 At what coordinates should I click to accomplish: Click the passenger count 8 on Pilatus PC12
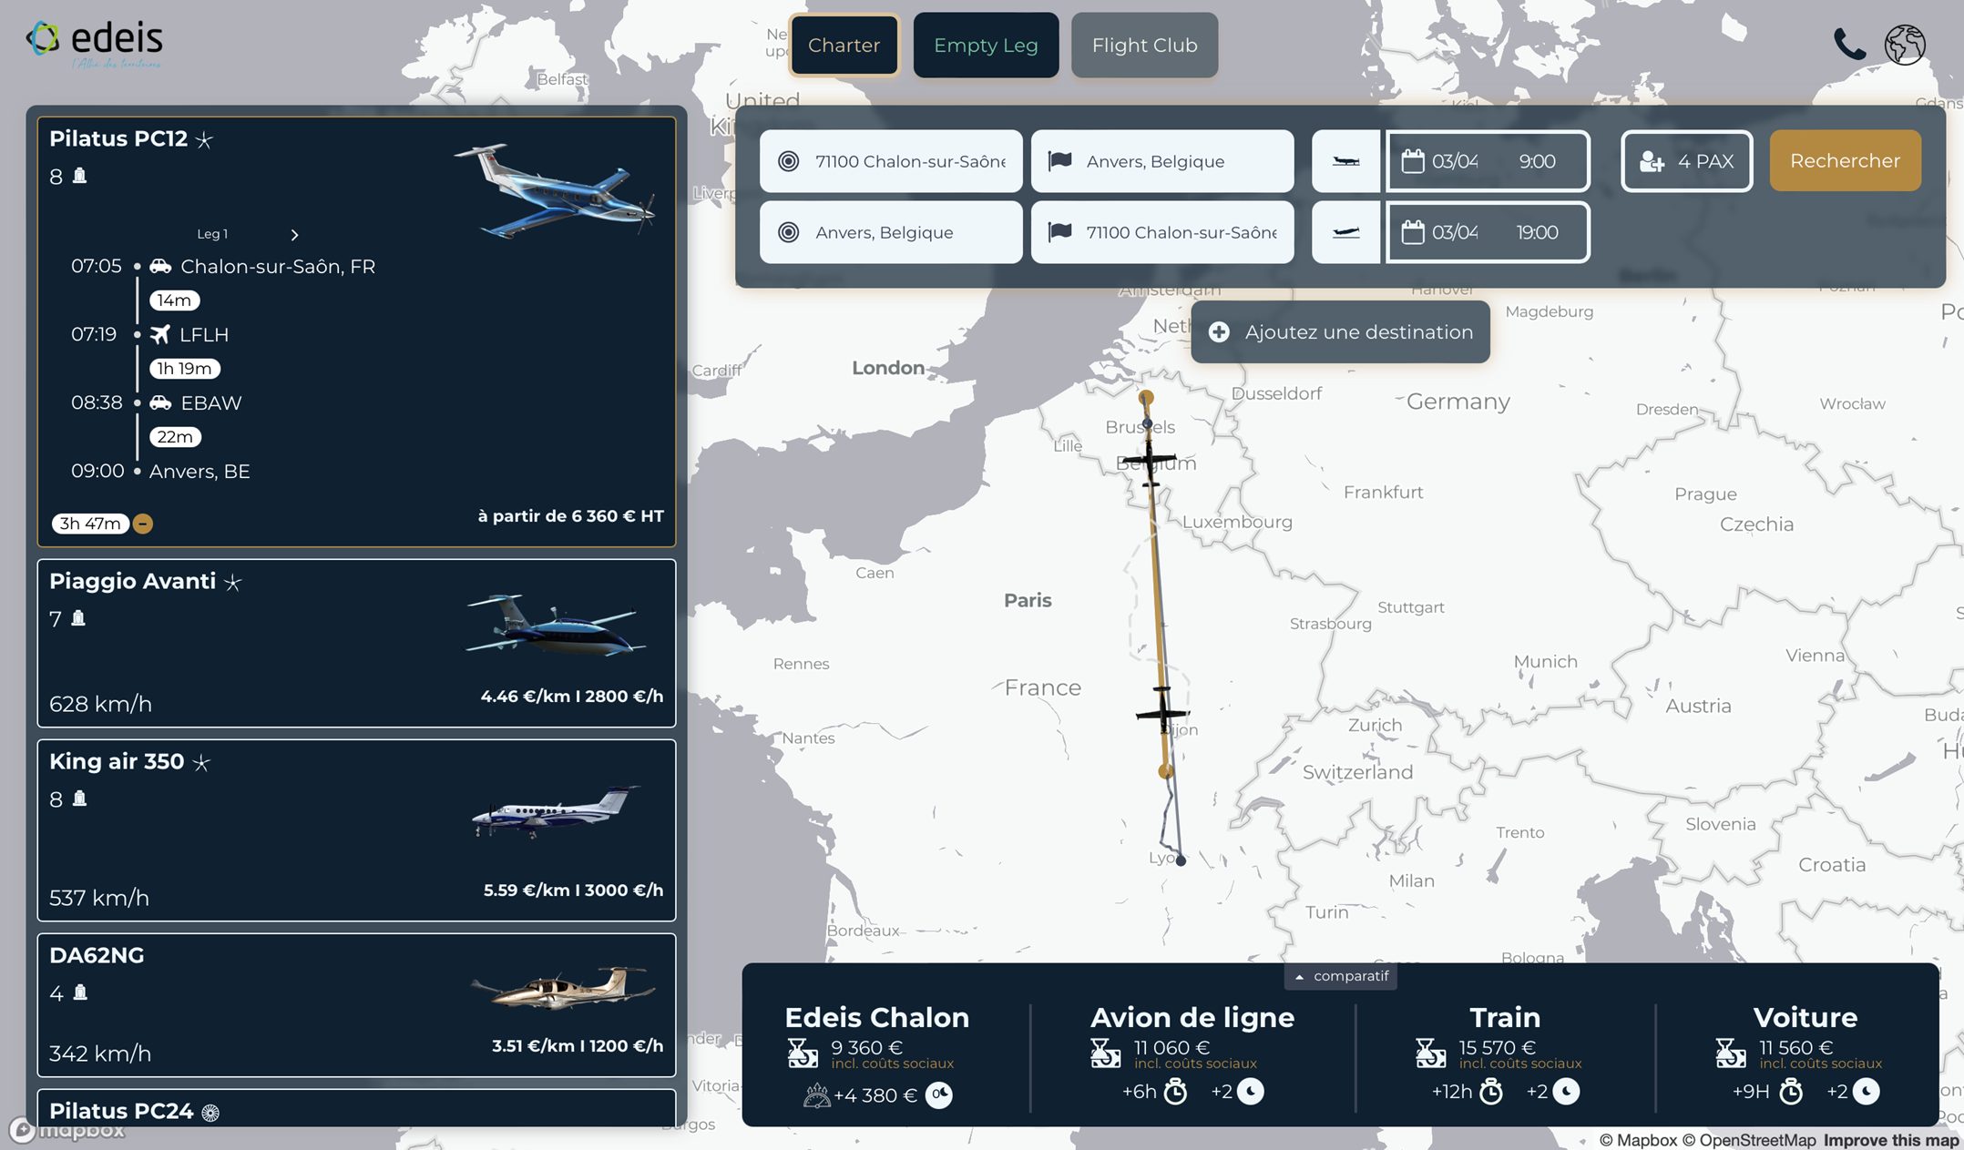pos(56,177)
